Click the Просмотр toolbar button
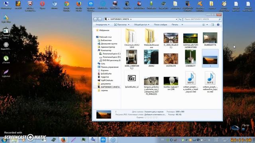This screenshot has width=255, height=143. [x=120, y=25]
